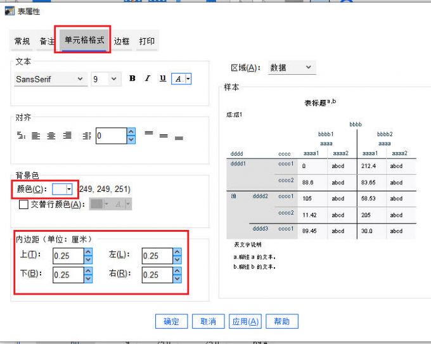
Task: Click the text color A button
Action: click(178, 79)
